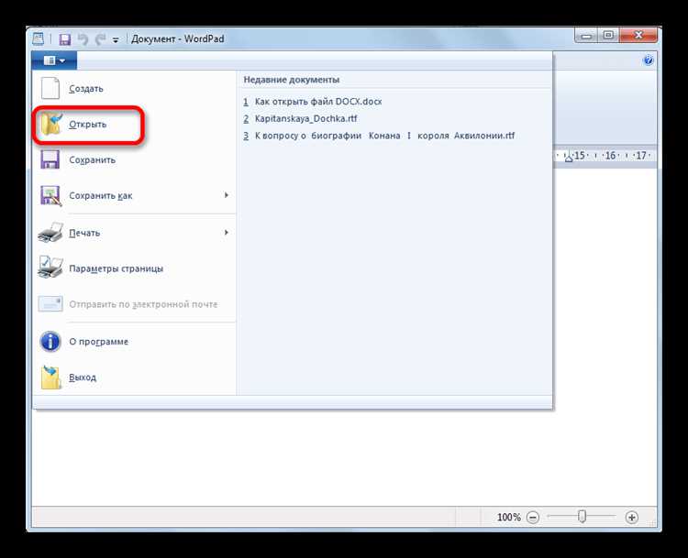Screen dimensions: 688x558
Task: Click the 100% zoom level text
Action: pos(508,518)
